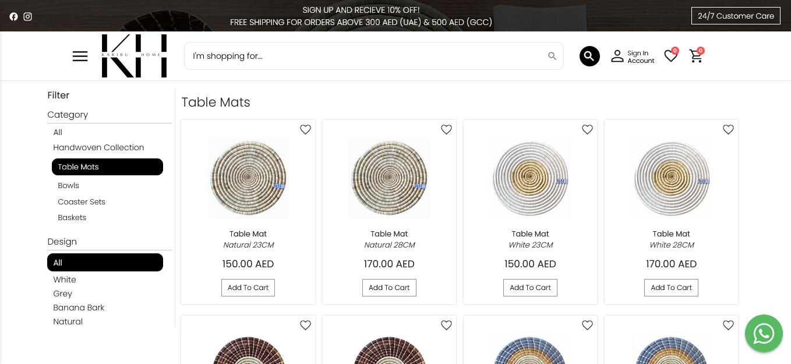Select the Handwoven Collection category
Viewport: 791px width, 364px height.
98,147
